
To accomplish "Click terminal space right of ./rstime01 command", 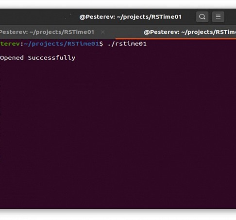I will coord(191,44).
